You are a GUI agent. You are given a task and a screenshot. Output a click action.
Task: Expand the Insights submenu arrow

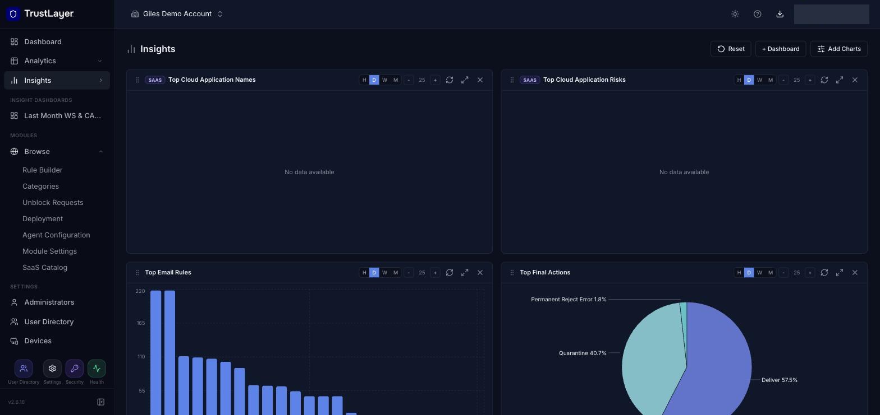click(101, 81)
